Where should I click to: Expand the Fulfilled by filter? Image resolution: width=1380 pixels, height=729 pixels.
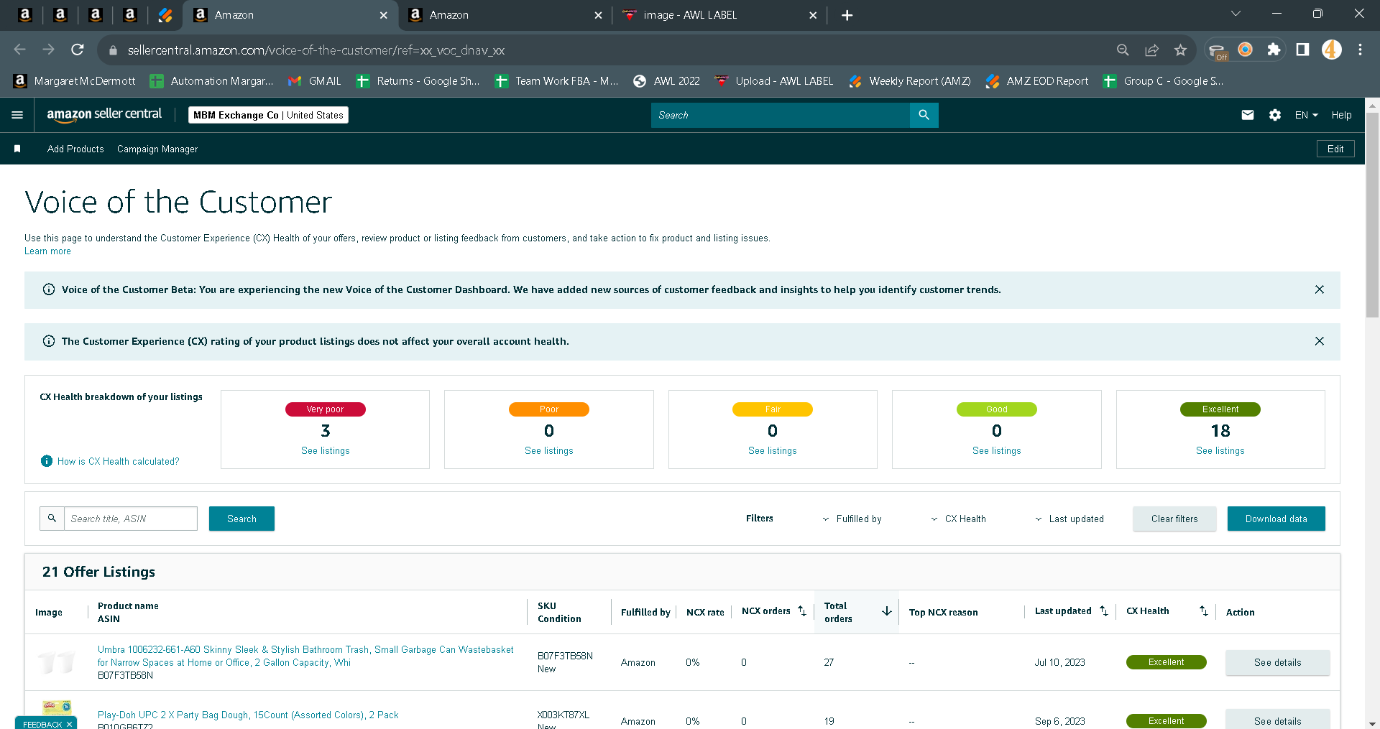pyautogui.click(x=852, y=519)
